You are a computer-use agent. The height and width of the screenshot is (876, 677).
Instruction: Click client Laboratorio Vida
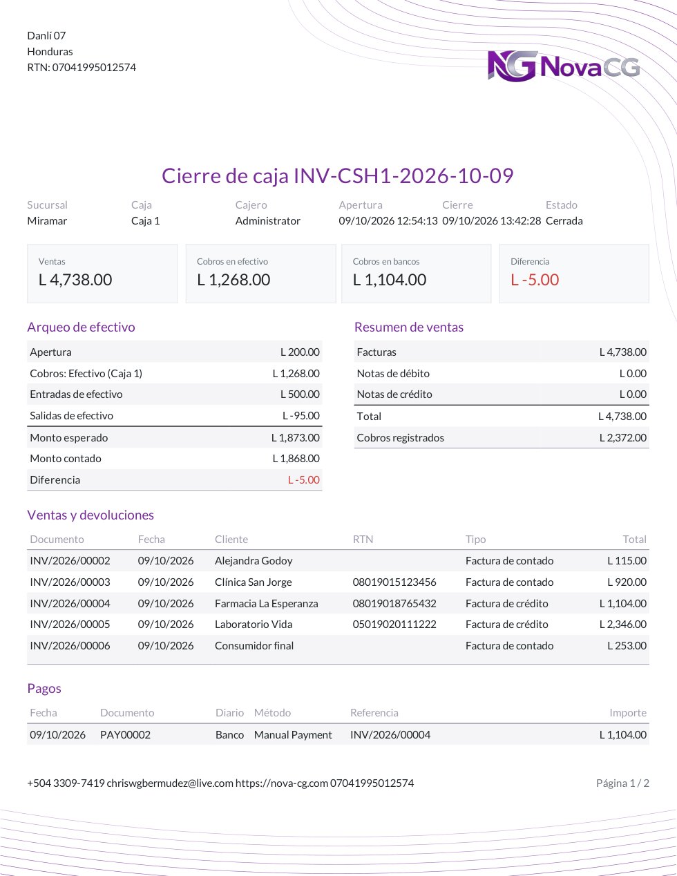tap(254, 625)
